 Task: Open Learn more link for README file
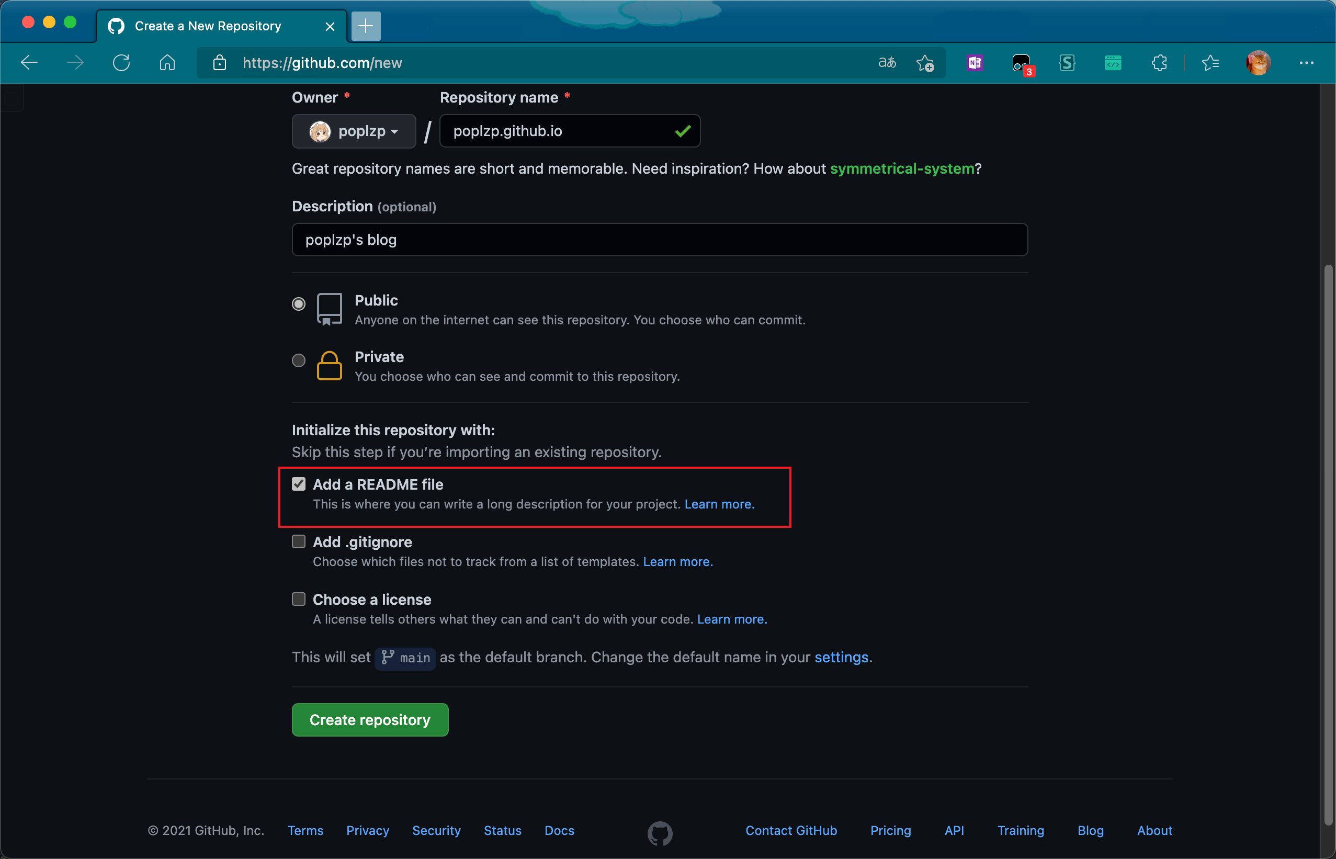pos(719,504)
